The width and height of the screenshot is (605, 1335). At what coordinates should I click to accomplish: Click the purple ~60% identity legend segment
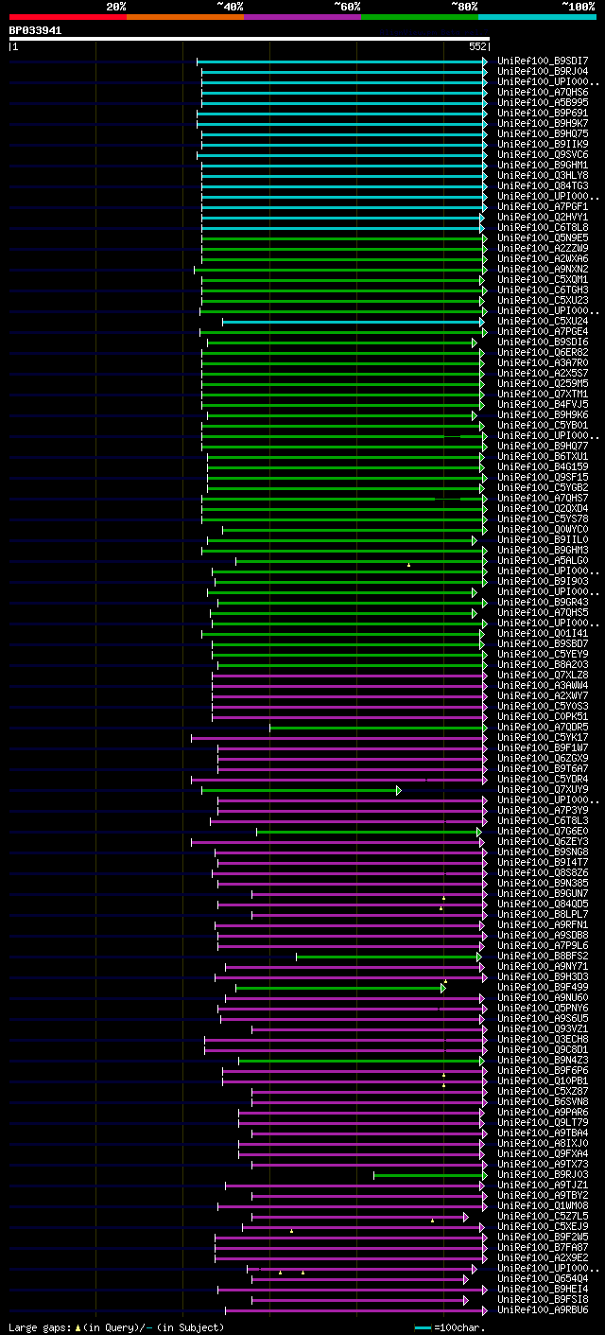[x=302, y=17]
